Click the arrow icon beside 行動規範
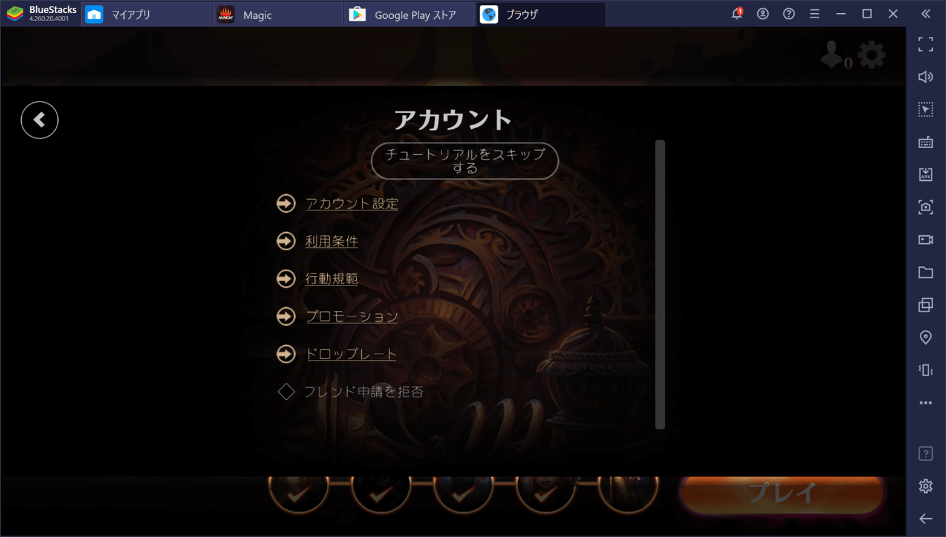The width and height of the screenshot is (946, 537). [286, 278]
